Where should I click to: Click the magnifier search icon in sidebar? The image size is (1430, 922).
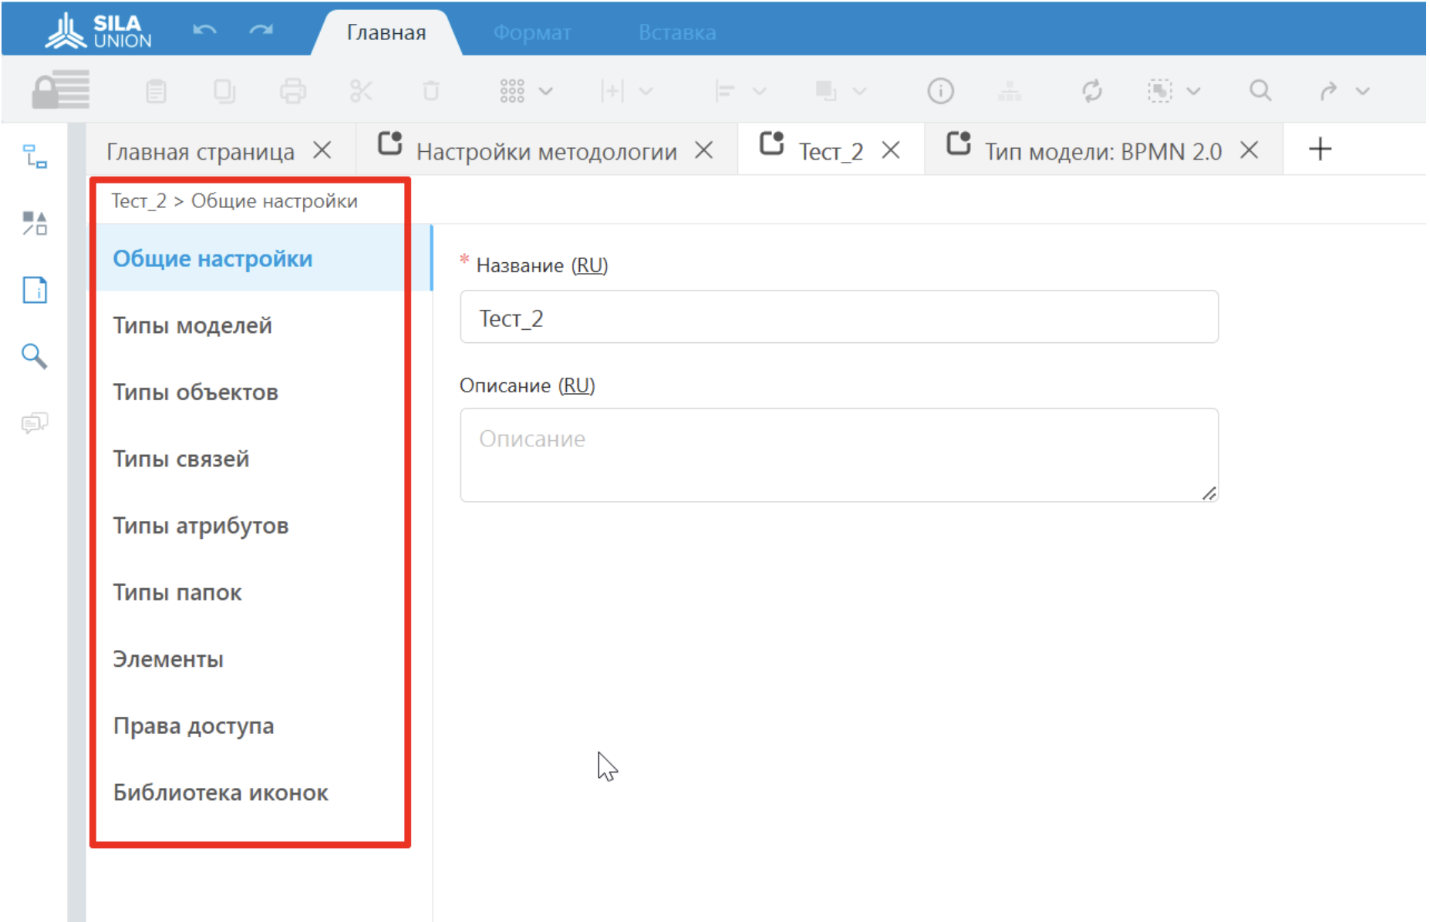click(35, 356)
